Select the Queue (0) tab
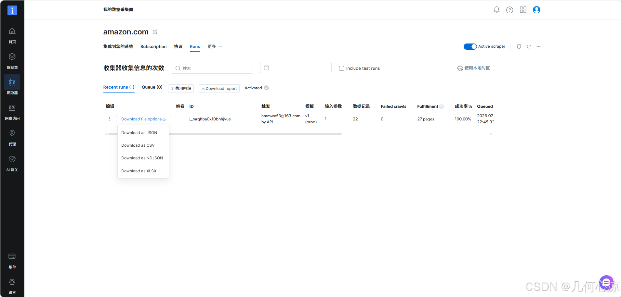621x297 pixels. [152, 87]
